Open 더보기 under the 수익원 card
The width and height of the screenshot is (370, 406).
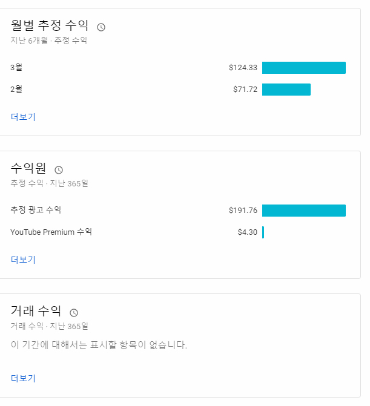(x=23, y=260)
